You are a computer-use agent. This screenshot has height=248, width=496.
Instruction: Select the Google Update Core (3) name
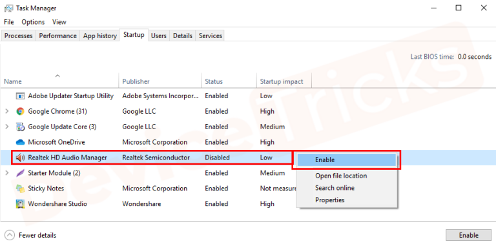point(62,127)
